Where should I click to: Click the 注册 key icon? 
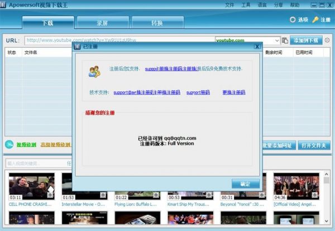[315, 20]
